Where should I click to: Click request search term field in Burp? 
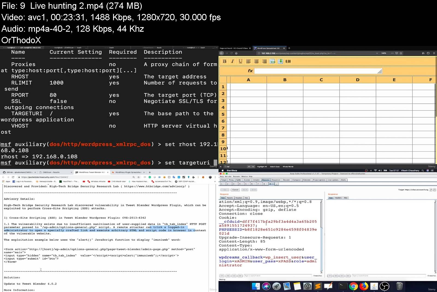pyautogui.click(x=278, y=276)
